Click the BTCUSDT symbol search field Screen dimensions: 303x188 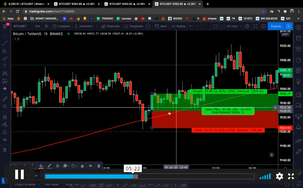(x=20, y=26)
